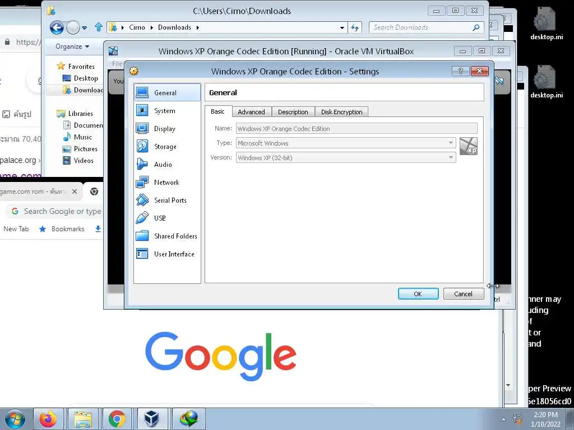Open VirtualBox from the taskbar
Screen dimensions: 574x430
pyautogui.click(x=151, y=419)
